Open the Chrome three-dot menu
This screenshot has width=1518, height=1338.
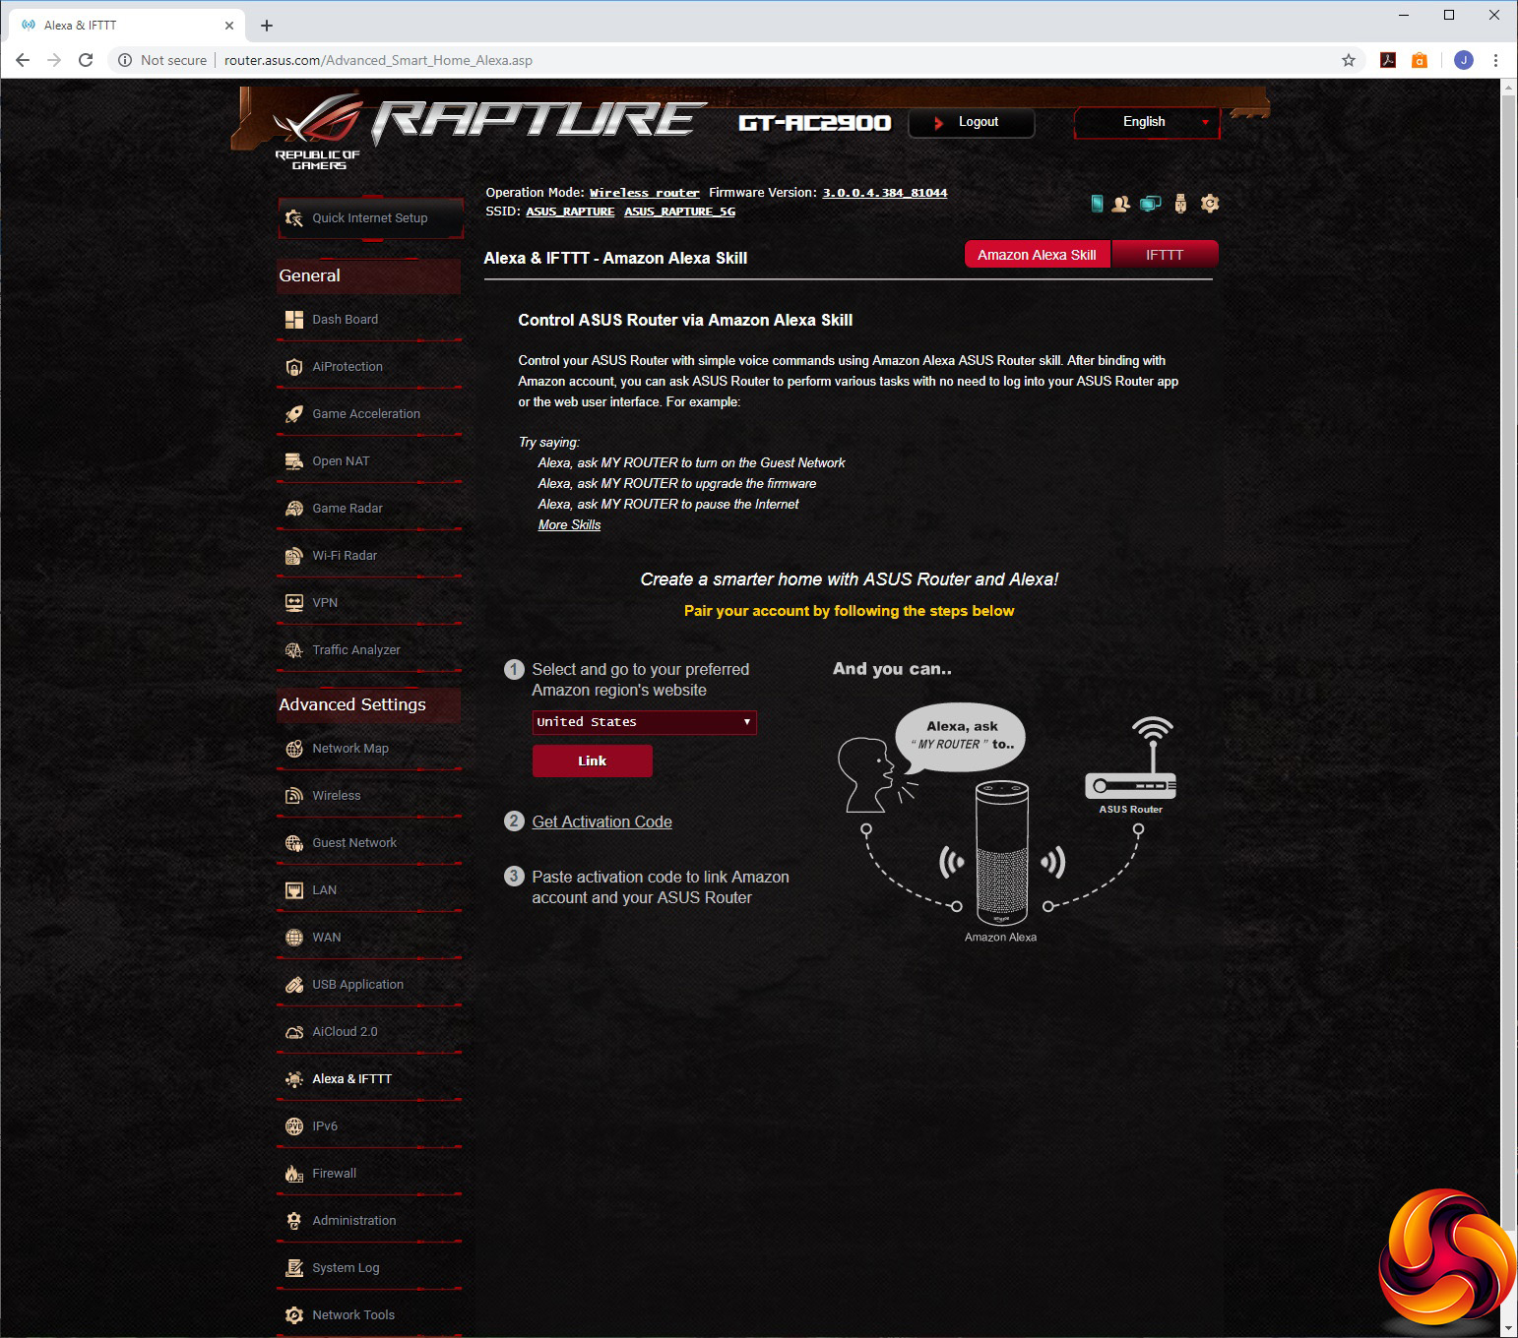(x=1495, y=60)
